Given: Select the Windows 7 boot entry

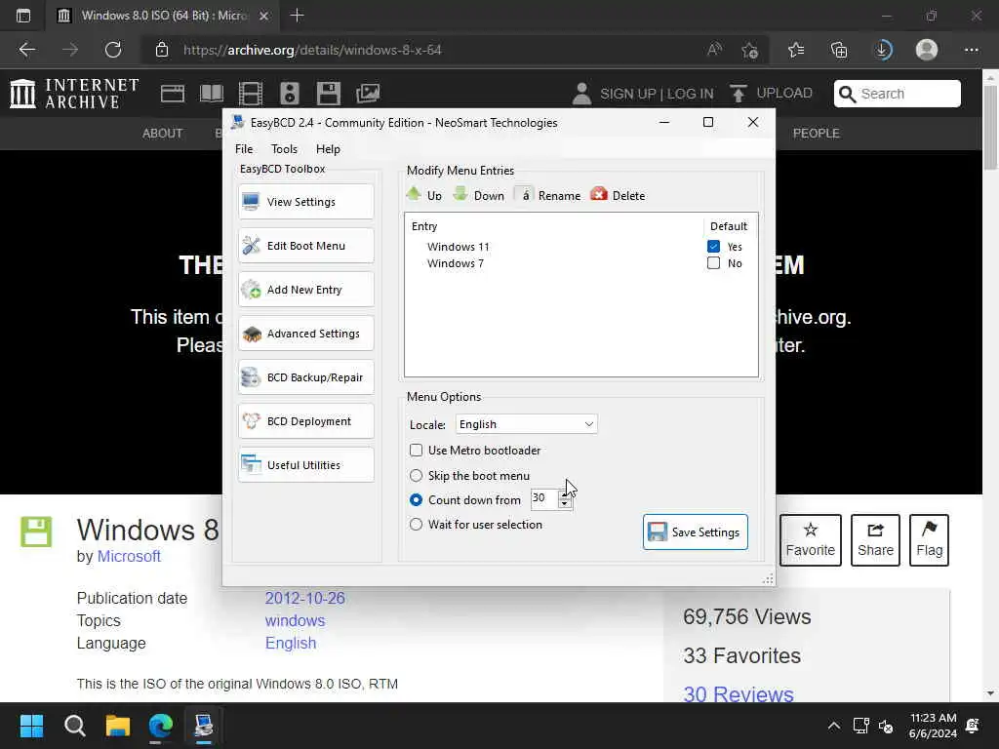Looking at the screenshot, I should coord(456,263).
